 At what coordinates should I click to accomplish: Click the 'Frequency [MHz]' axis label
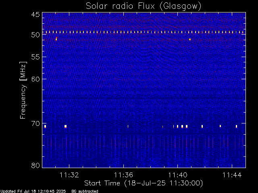point(23,90)
